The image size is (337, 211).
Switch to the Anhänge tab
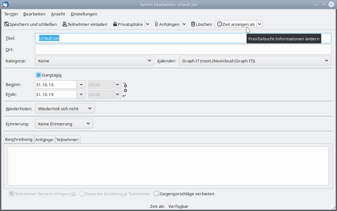(x=45, y=140)
